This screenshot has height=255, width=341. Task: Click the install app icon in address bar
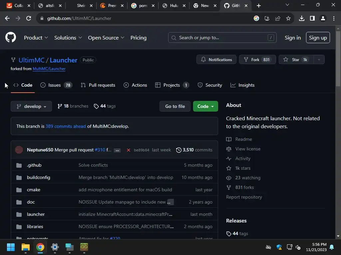pos(267,19)
